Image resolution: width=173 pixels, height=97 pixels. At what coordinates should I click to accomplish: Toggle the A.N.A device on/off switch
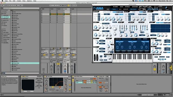[x=22, y=77]
